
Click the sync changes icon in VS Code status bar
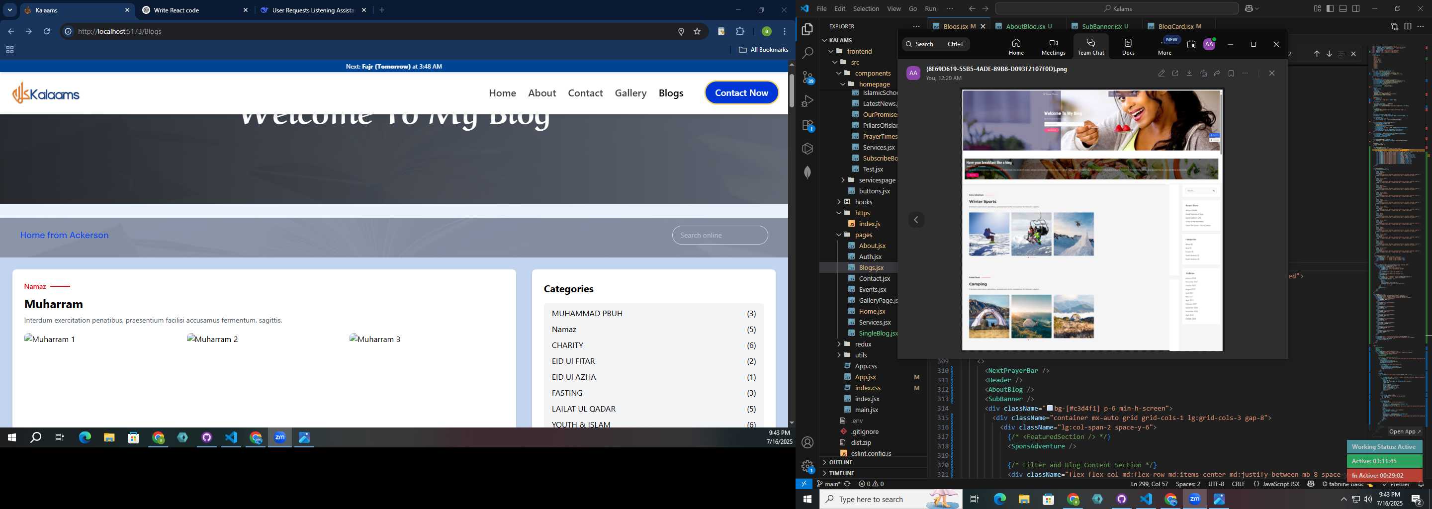[847, 484]
